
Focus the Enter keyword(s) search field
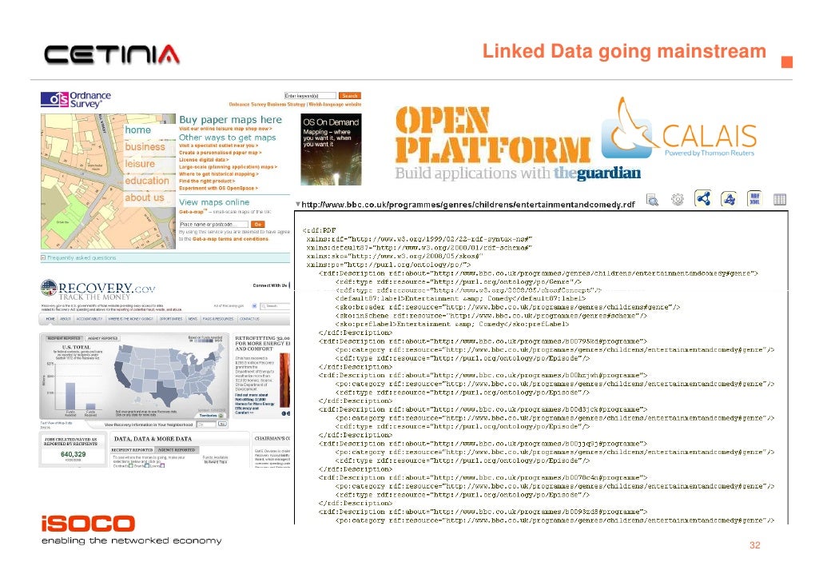(310, 96)
